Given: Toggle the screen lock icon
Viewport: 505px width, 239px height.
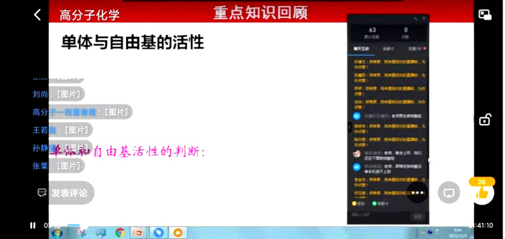Looking at the screenshot, I should tap(485, 120).
